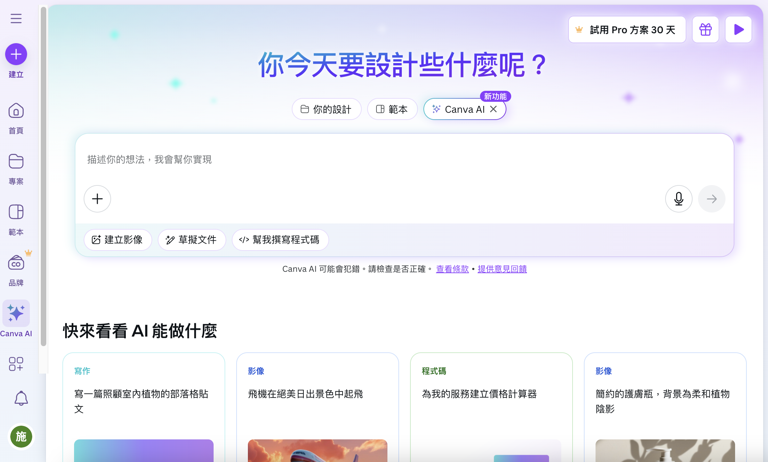Click the 建立 plus icon in sidebar

click(16, 54)
